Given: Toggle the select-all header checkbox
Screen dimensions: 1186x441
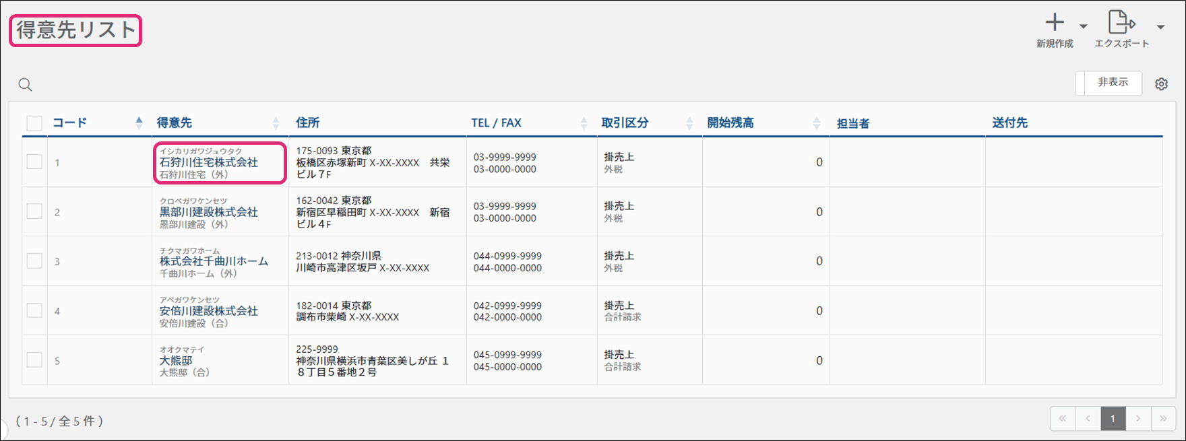Looking at the screenshot, I should click(x=34, y=123).
